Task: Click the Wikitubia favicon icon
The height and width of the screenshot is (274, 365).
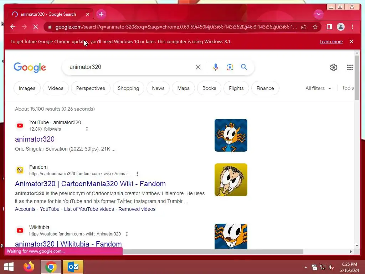Action: [20, 230]
